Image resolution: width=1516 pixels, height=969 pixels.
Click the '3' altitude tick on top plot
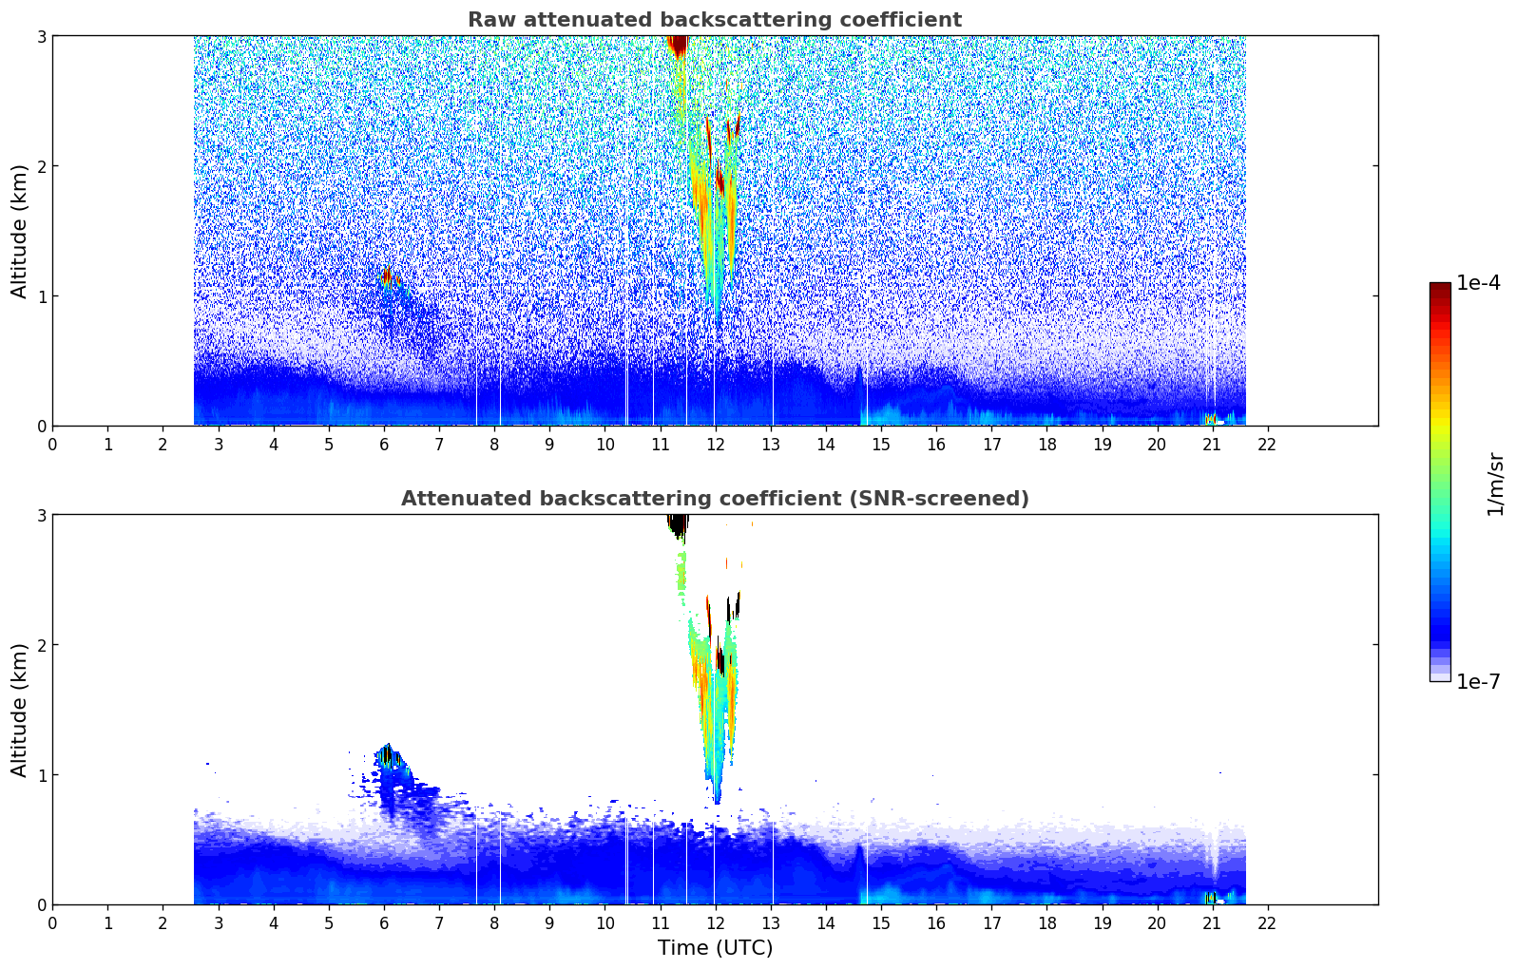41,36
